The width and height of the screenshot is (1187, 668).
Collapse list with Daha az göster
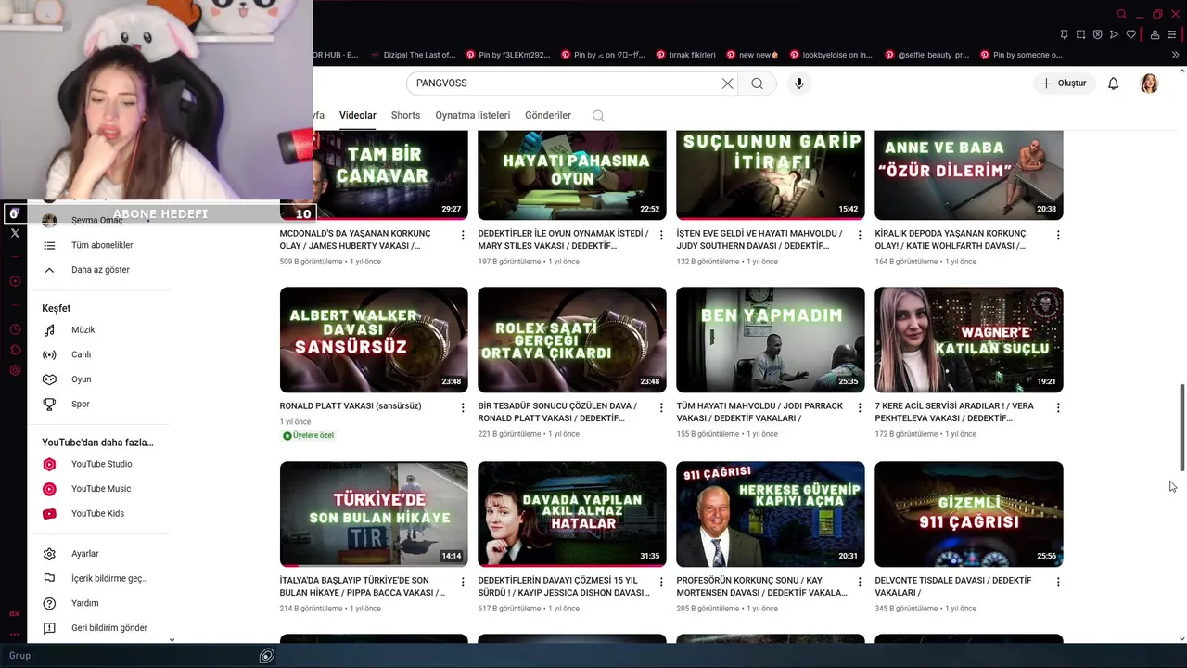click(100, 270)
